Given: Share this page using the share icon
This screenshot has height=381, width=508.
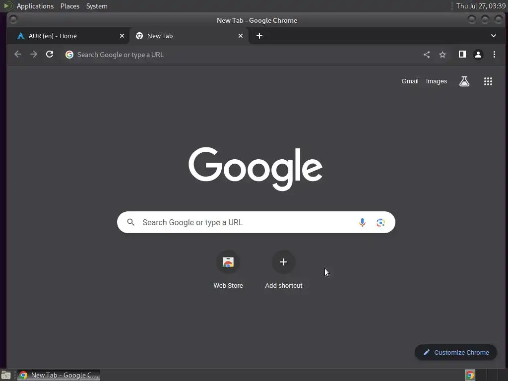Looking at the screenshot, I should click(x=427, y=55).
